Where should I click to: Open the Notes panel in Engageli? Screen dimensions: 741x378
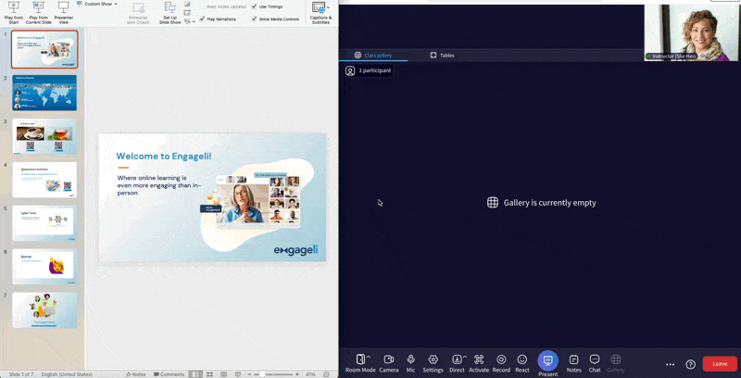pyautogui.click(x=573, y=359)
